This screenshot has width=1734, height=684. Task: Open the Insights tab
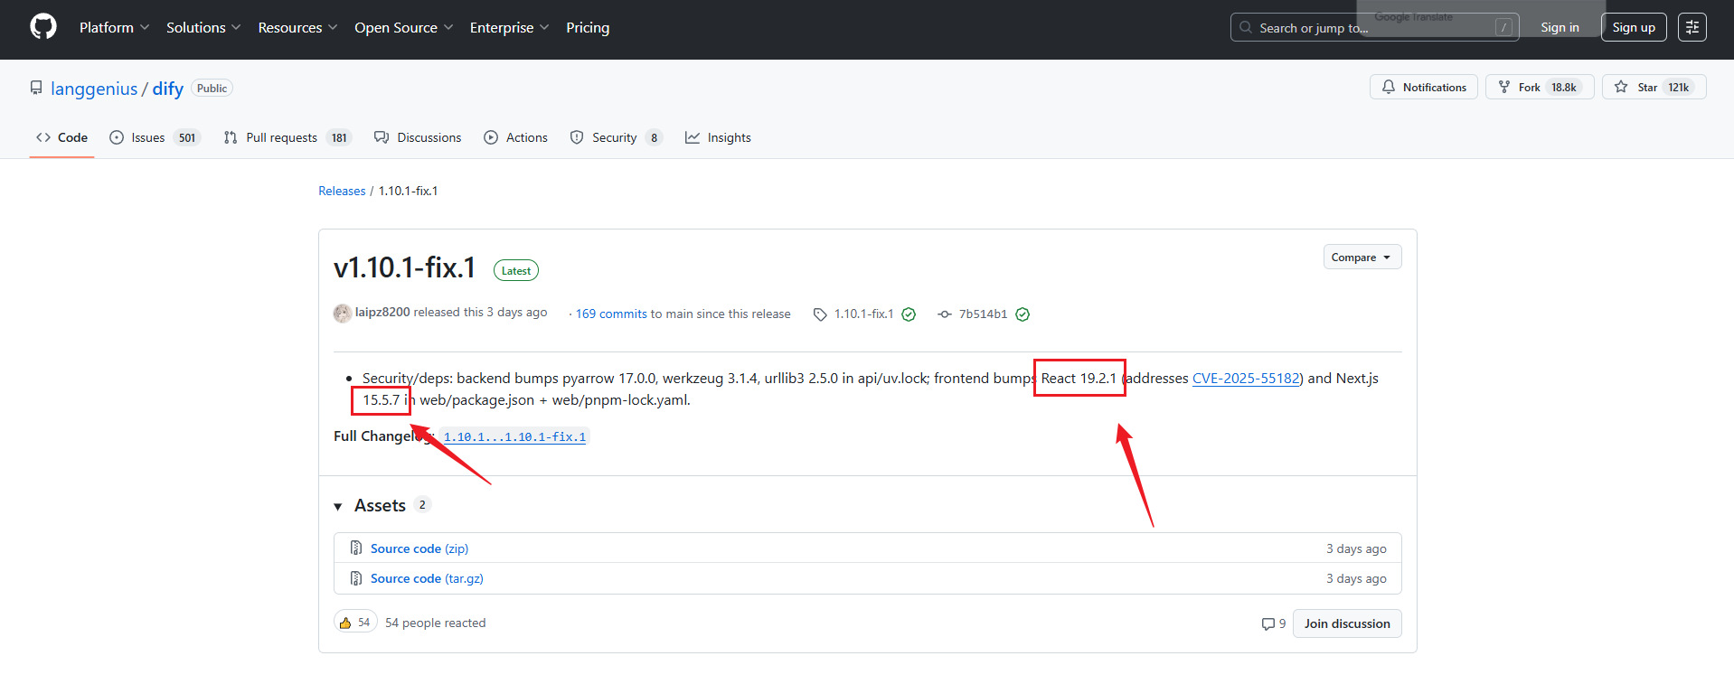click(x=718, y=137)
